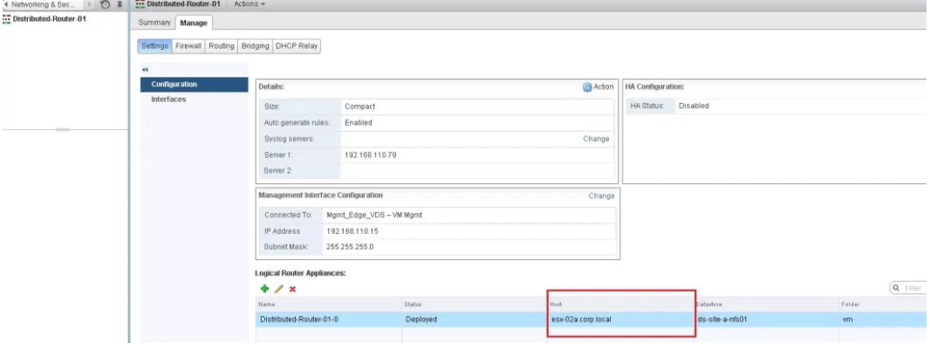Click the HA Status value Disabled
Screen dimensions: 930x344
click(694, 106)
